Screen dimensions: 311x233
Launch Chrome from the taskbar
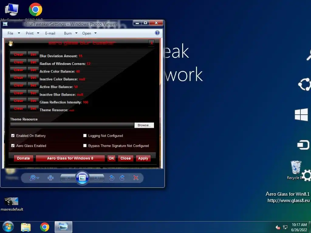click(45, 227)
